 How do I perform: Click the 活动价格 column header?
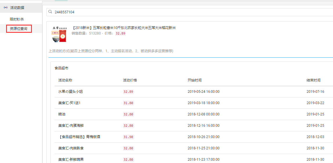[x=130, y=80]
